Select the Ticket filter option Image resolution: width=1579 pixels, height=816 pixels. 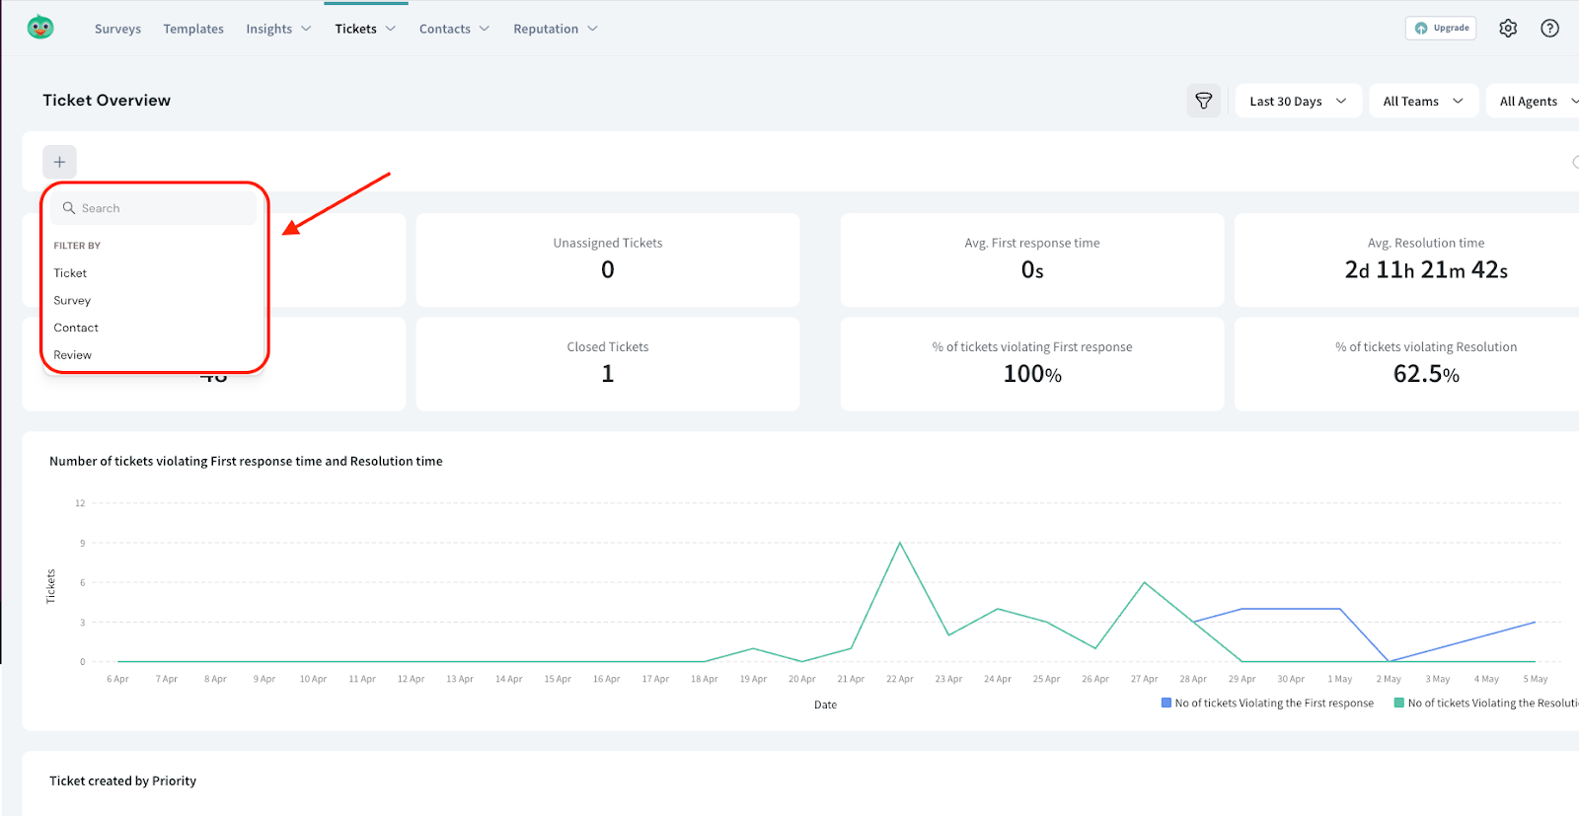click(x=70, y=273)
